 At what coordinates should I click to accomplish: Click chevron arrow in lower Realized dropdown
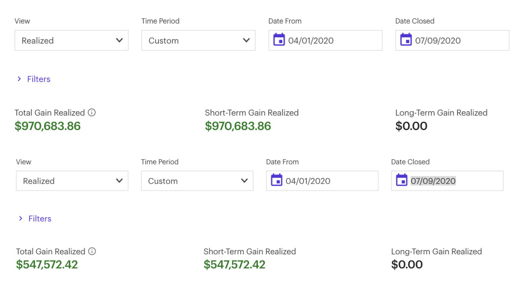tap(119, 181)
